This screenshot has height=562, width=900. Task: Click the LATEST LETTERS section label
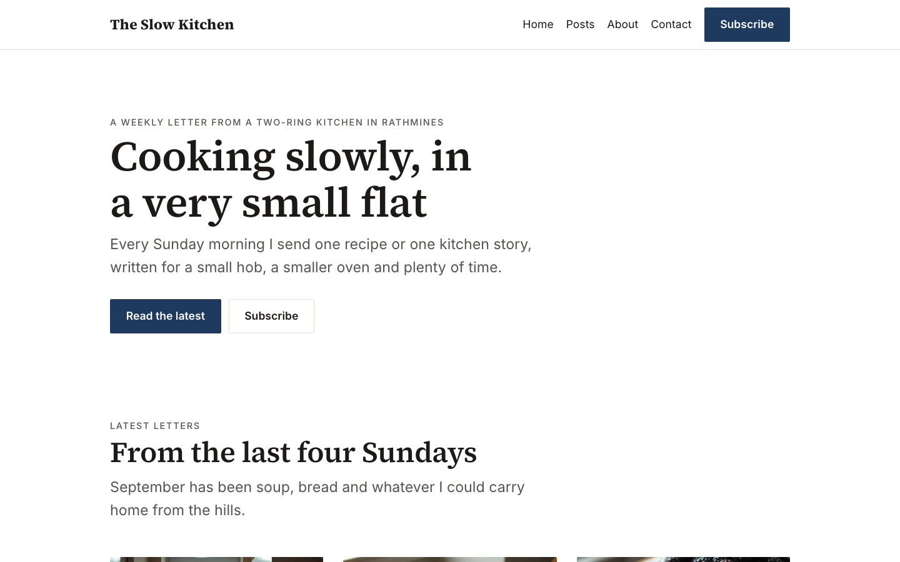click(x=155, y=426)
